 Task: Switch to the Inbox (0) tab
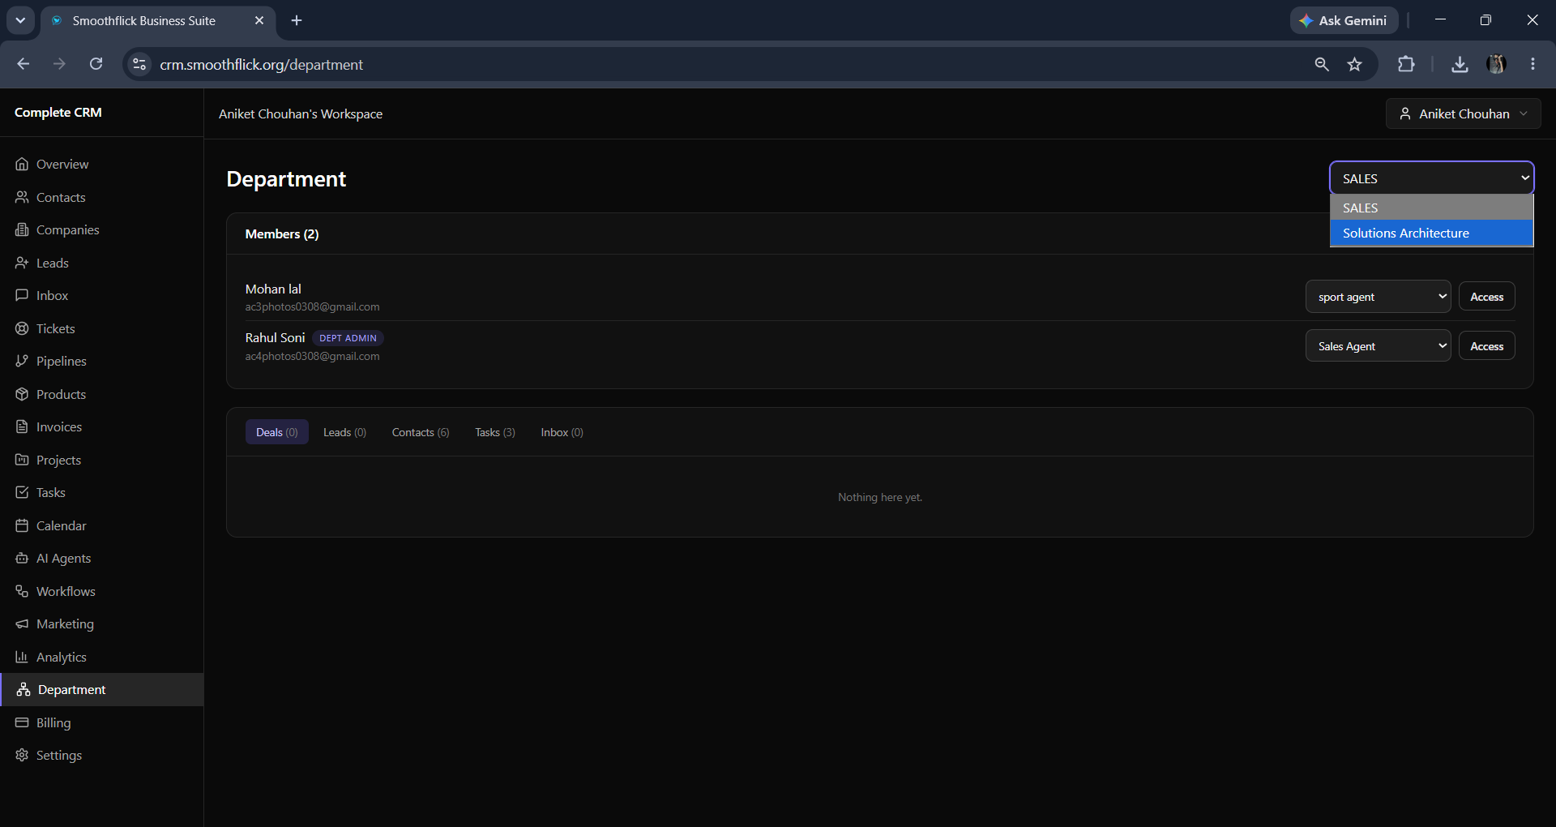pyautogui.click(x=562, y=432)
